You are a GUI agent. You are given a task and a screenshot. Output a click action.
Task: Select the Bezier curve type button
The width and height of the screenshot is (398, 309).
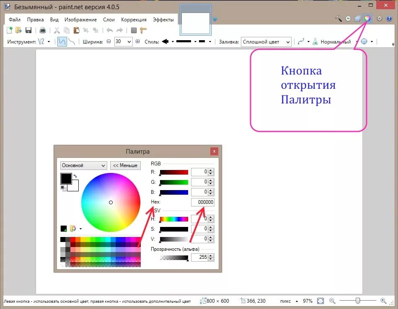72,41
